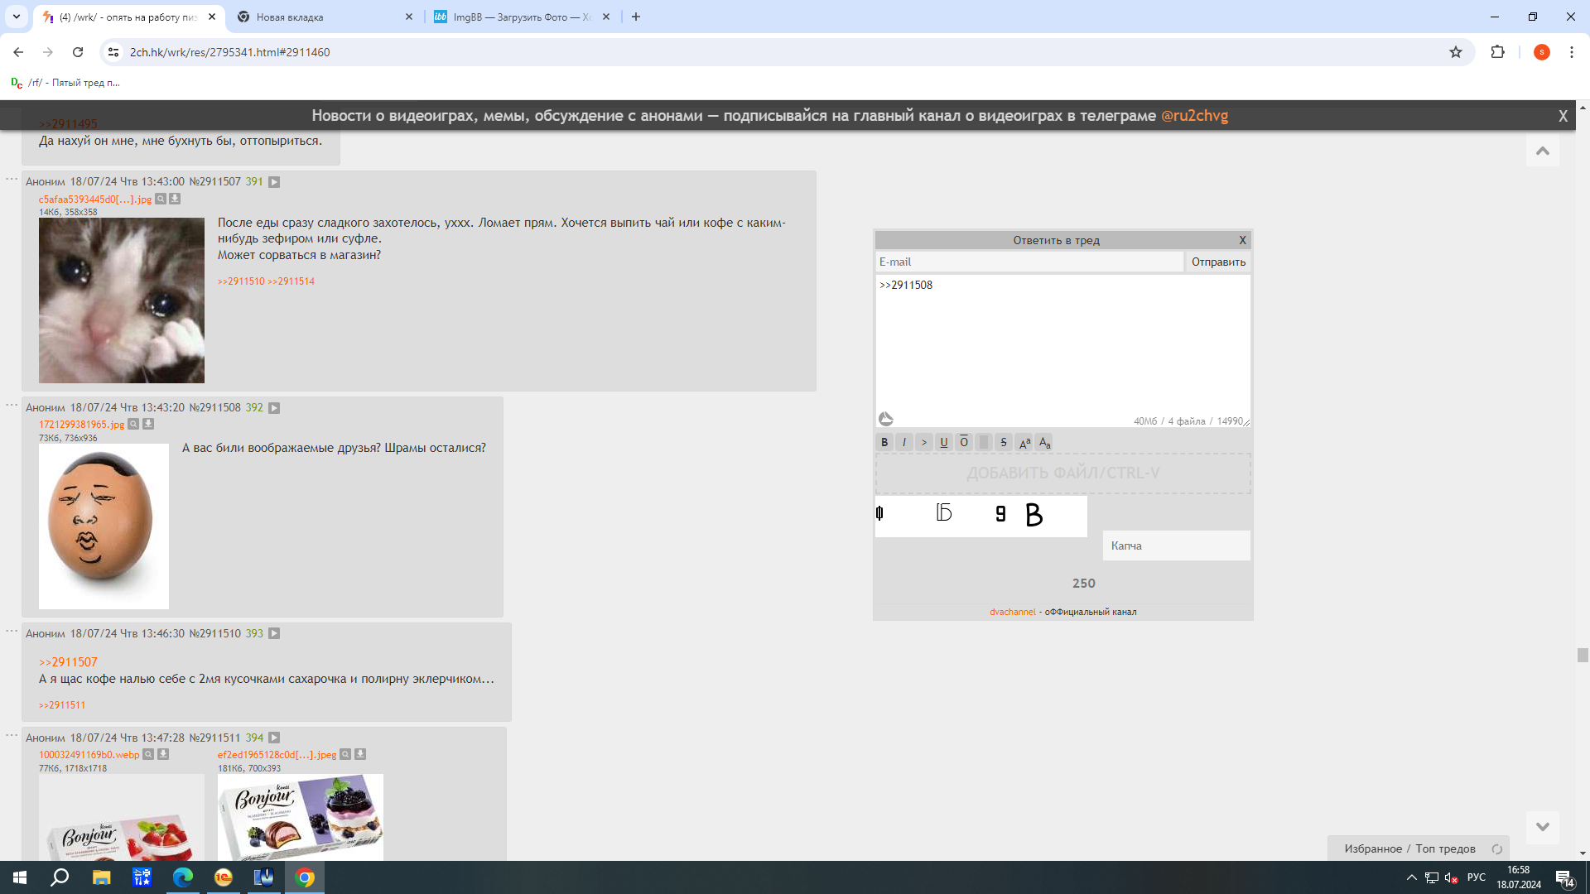Image resolution: width=1590 pixels, height=894 pixels.
Task: Apply italic formatting in reply form
Action: point(904,442)
